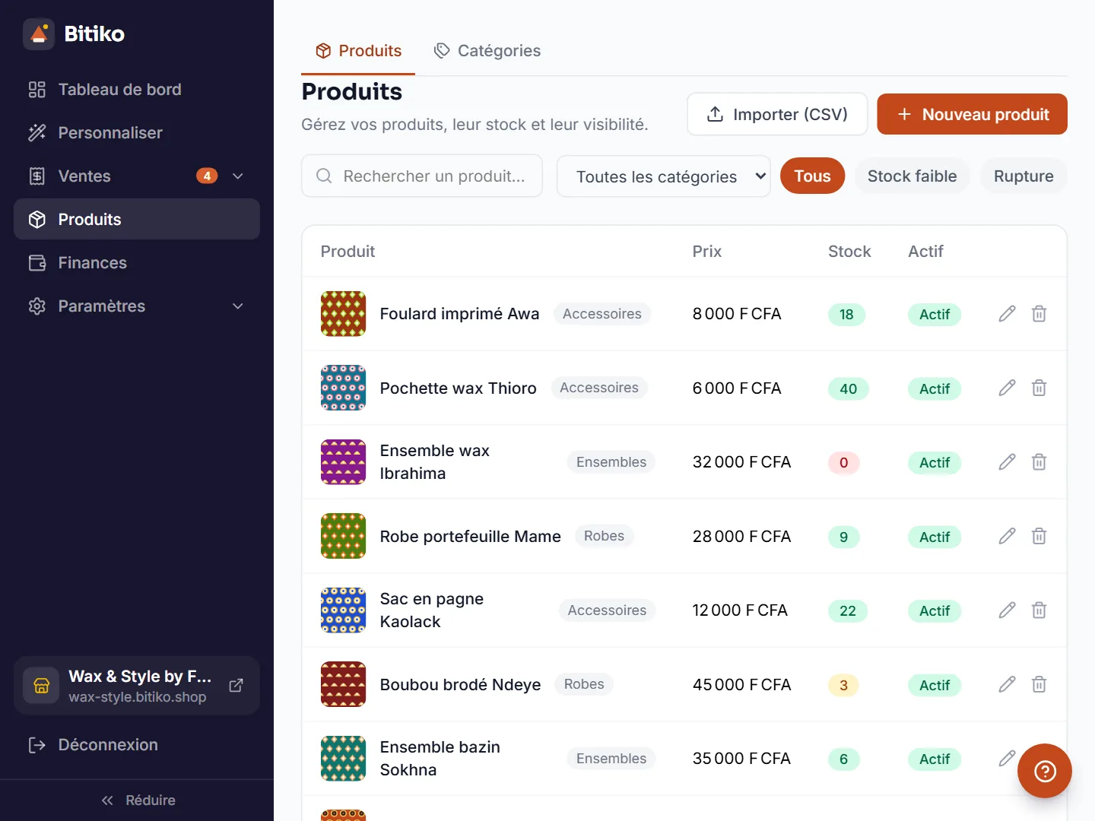The width and height of the screenshot is (1095, 821).
Task: Navigate to Finances
Action: (x=137, y=263)
